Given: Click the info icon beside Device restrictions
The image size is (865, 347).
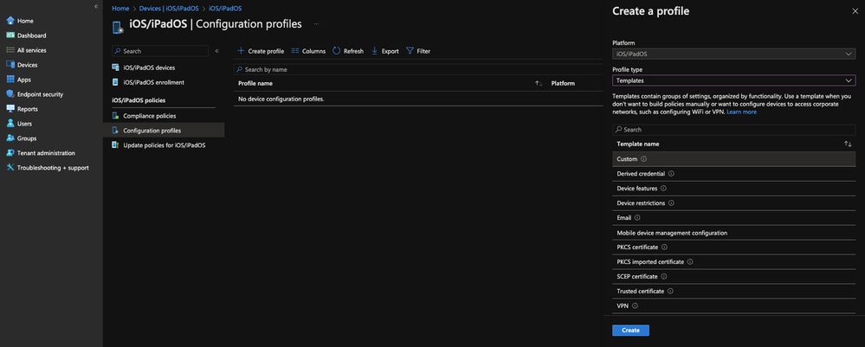Looking at the screenshot, I should 671,203.
